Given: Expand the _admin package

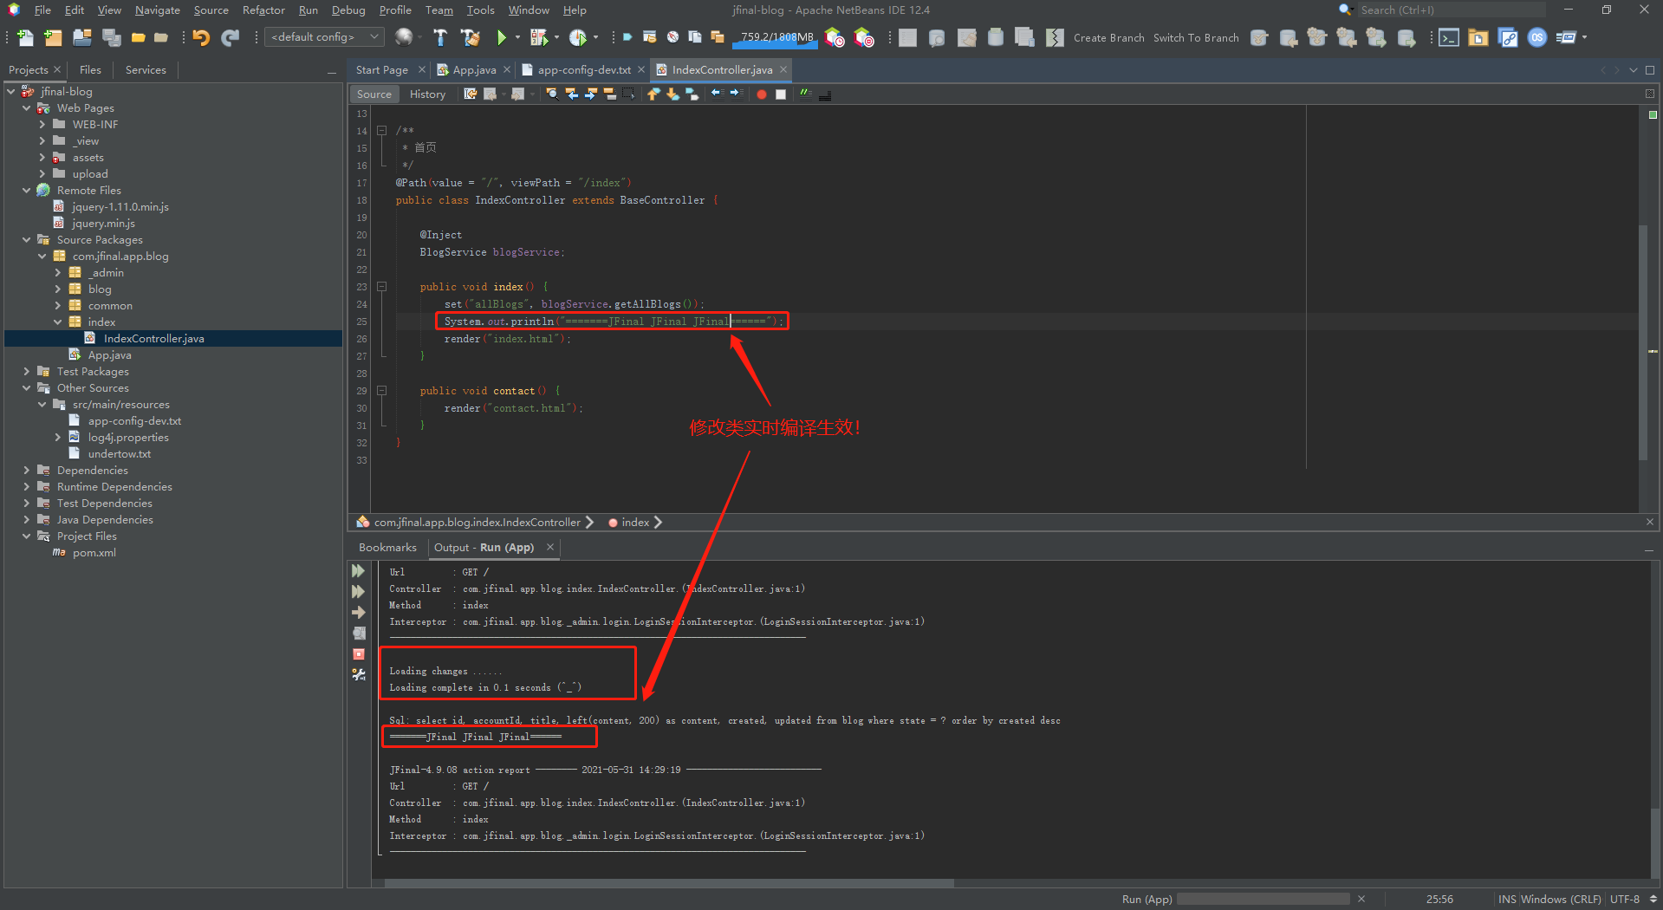Looking at the screenshot, I should tap(58, 272).
